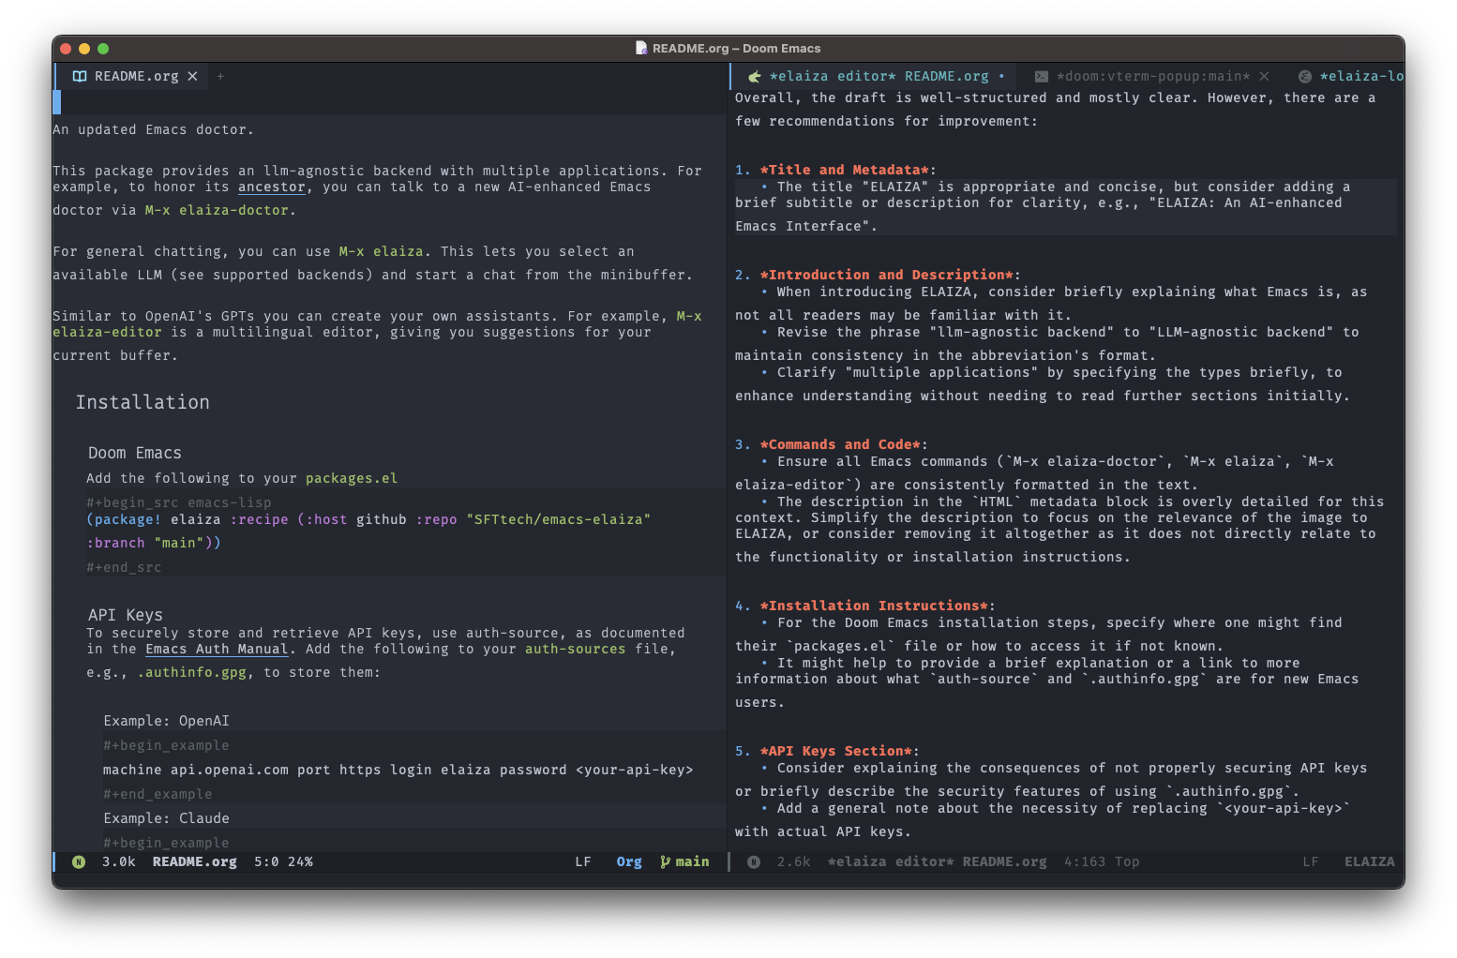Click the document icon in window title bar
1457x958 pixels.
pyautogui.click(x=641, y=48)
